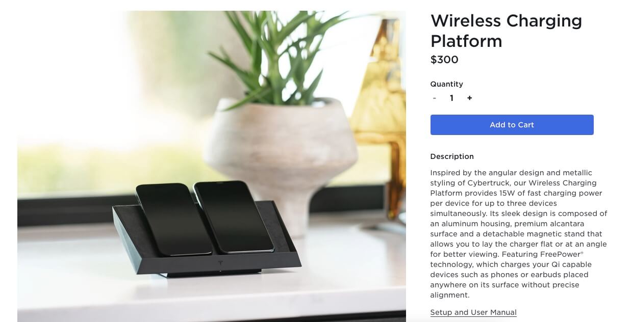Click the left phone on the charging pad

point(173,219)
